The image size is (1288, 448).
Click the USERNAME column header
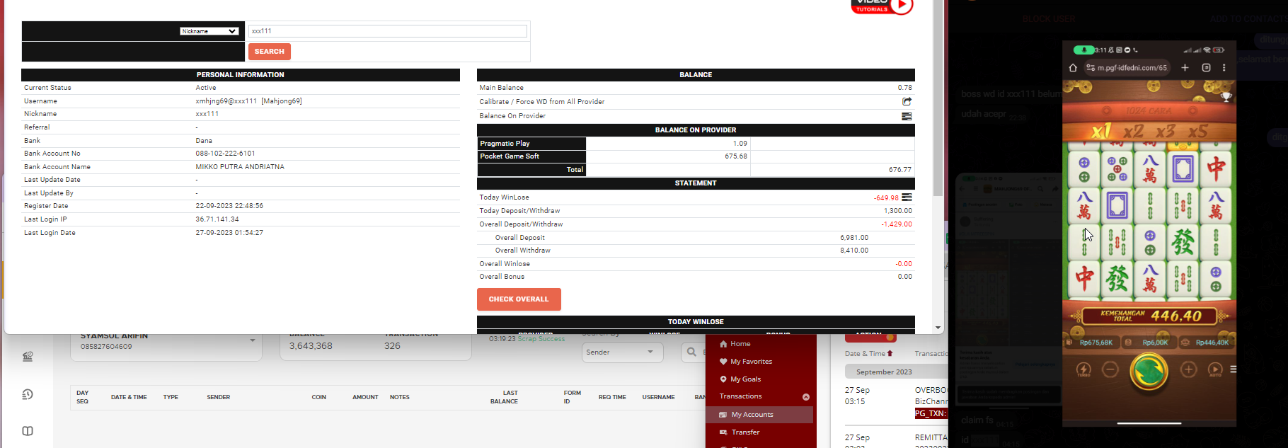pos(658,397)
